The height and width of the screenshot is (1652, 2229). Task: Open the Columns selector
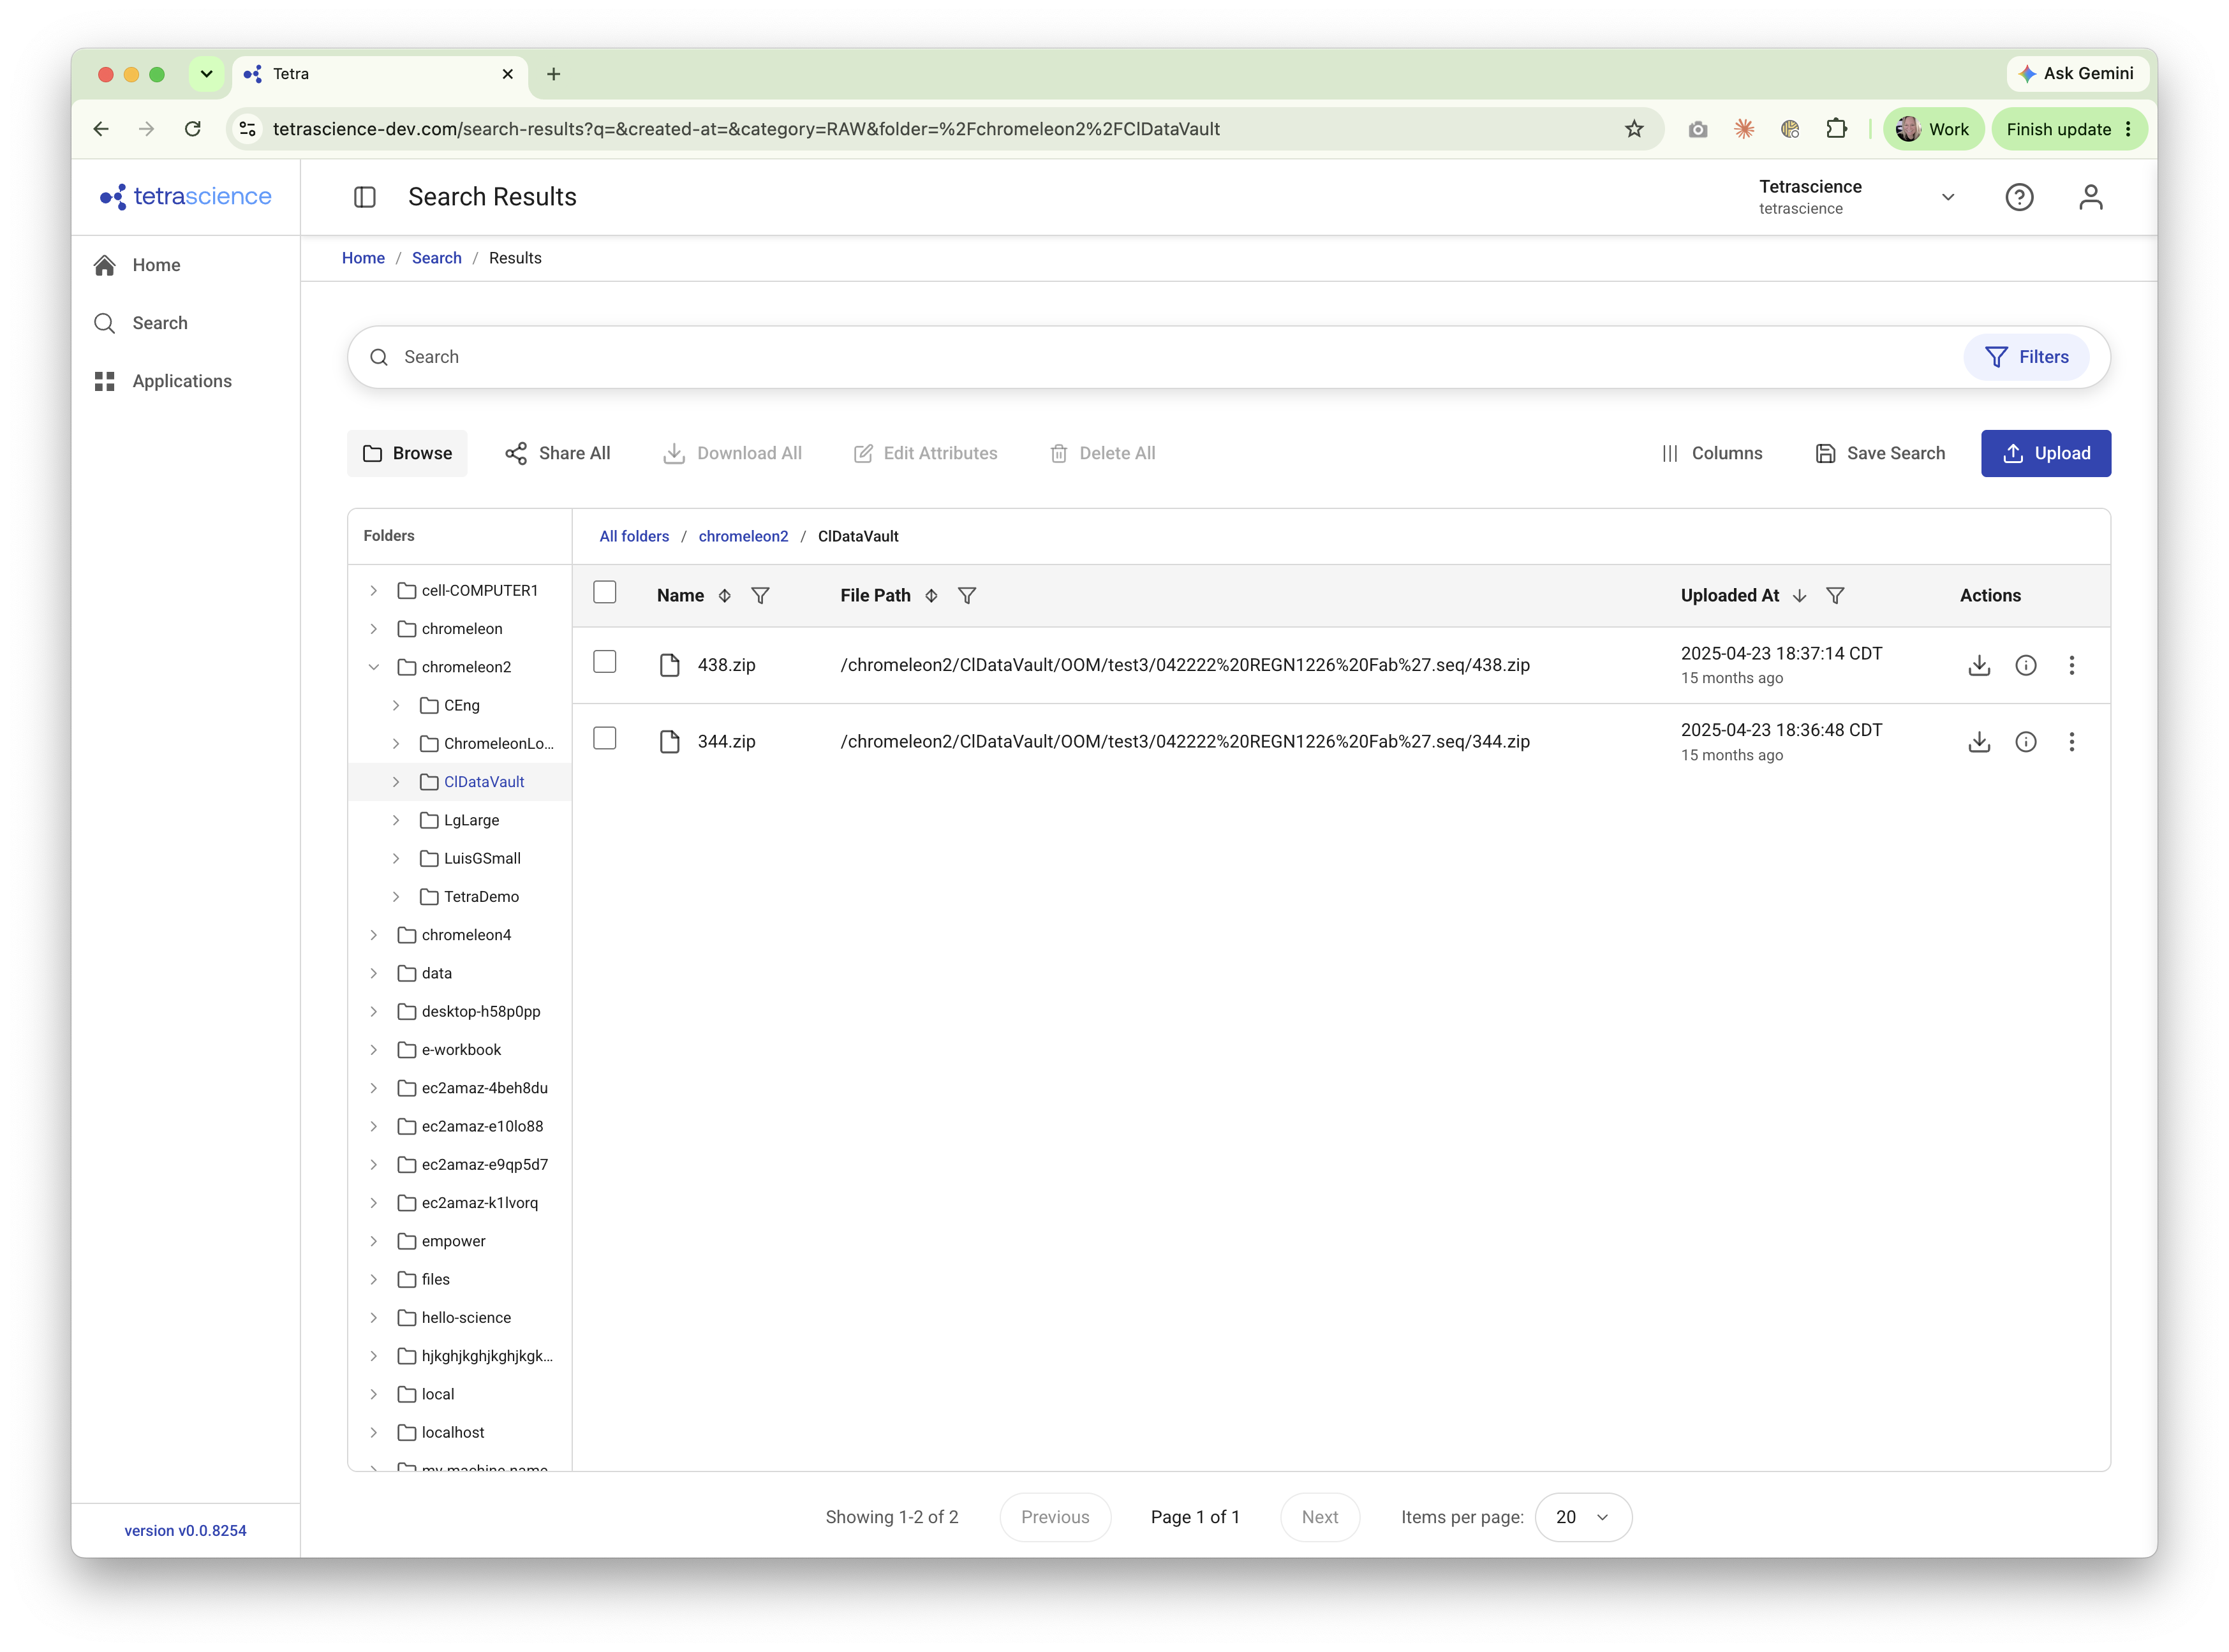coord(1711,454)
